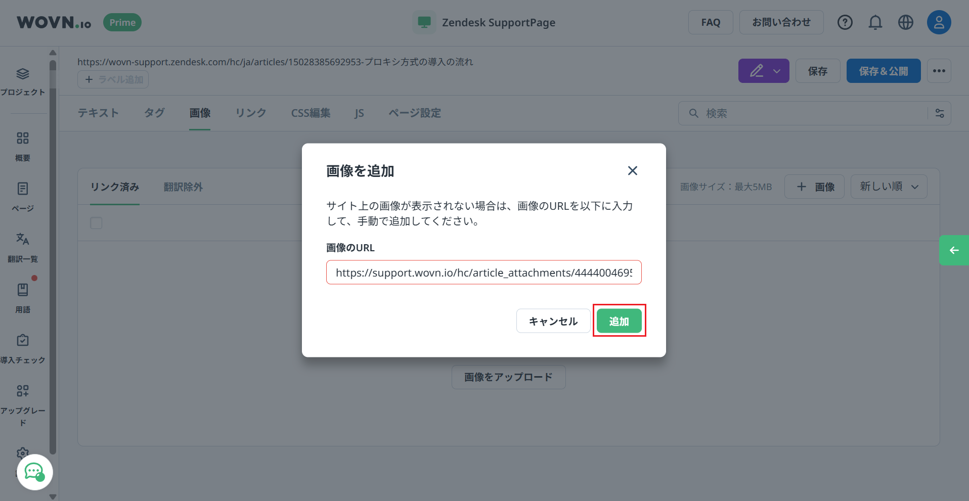Select the リンク済み sub-tab
Viewport: 969px width, 501px height.
coord(115,187)
